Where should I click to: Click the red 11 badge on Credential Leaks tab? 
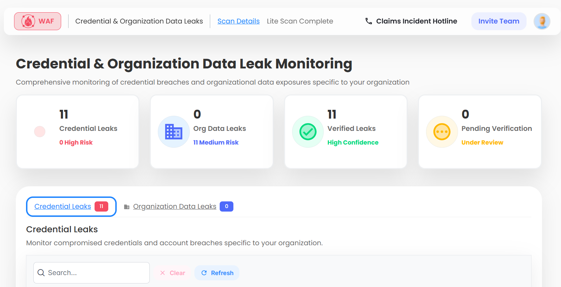coord(101,206)
